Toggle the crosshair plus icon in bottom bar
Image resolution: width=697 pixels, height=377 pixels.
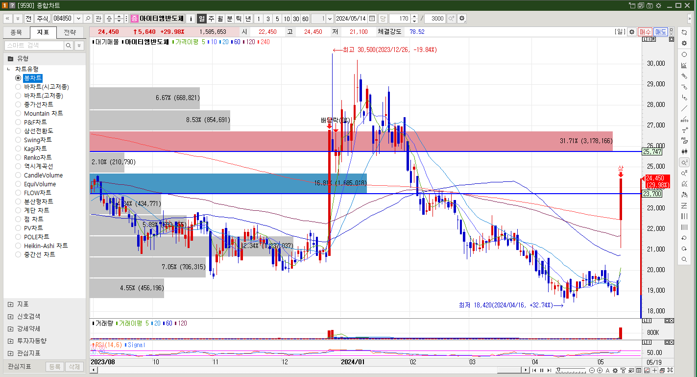pos(654,370)
